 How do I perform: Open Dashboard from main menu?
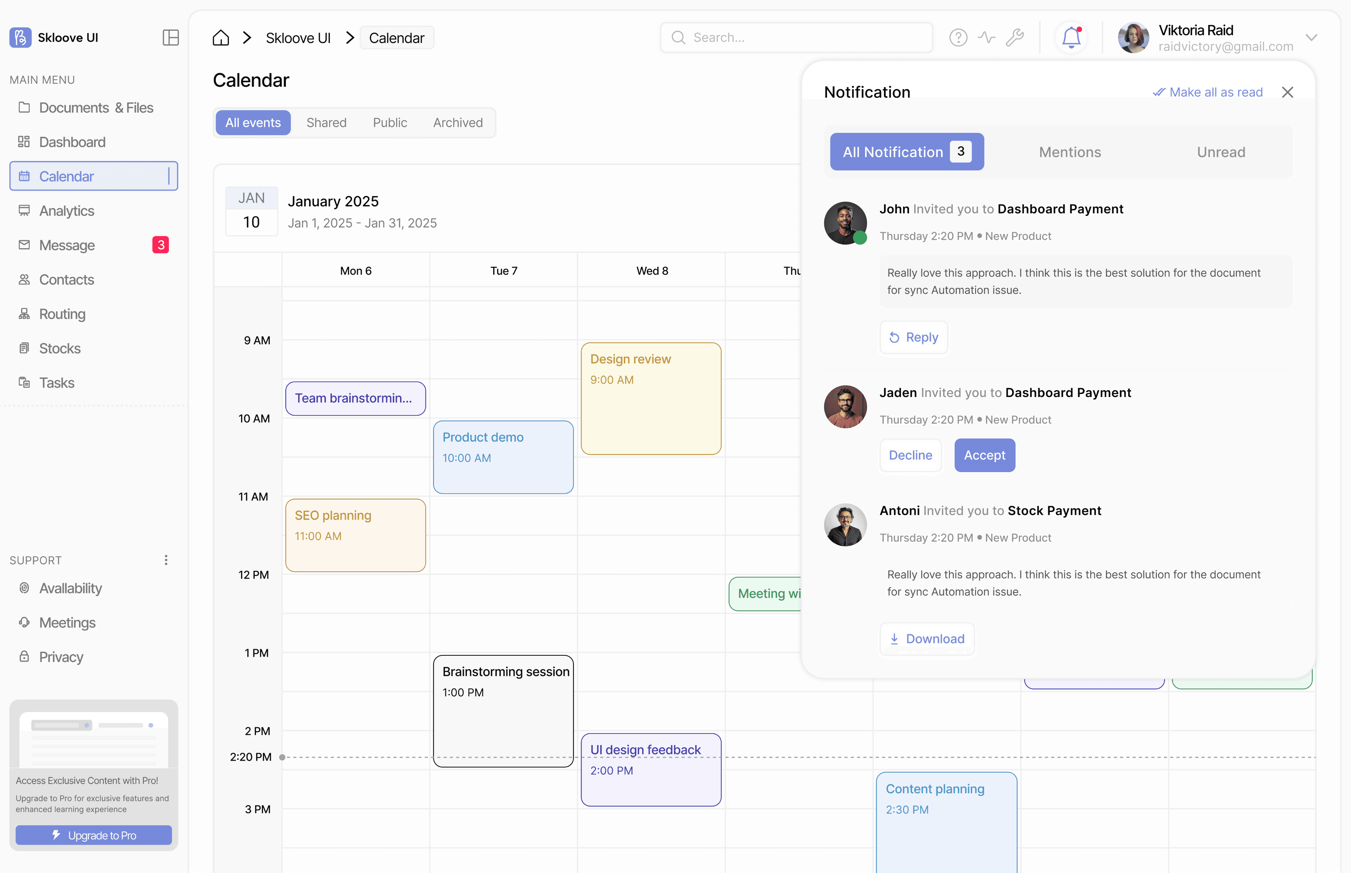tap(94, 142)
